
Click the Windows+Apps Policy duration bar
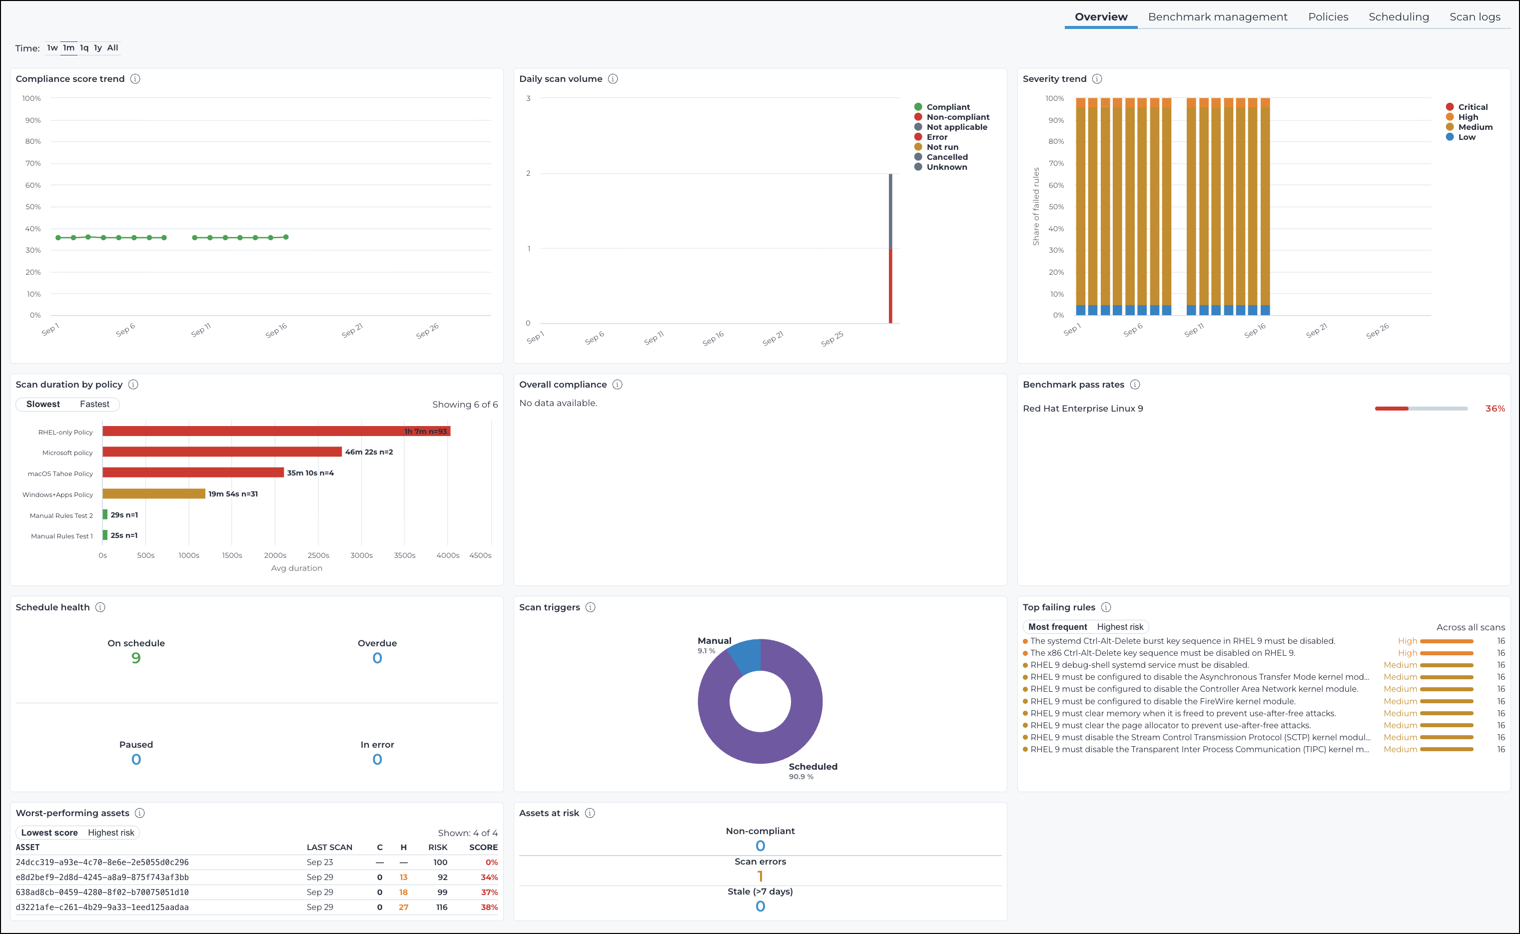[x=154, y=493]
